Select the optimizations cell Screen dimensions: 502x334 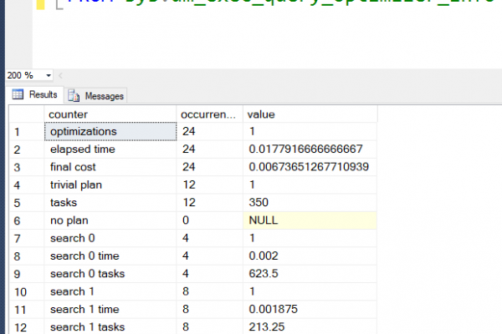coord(110,131)
